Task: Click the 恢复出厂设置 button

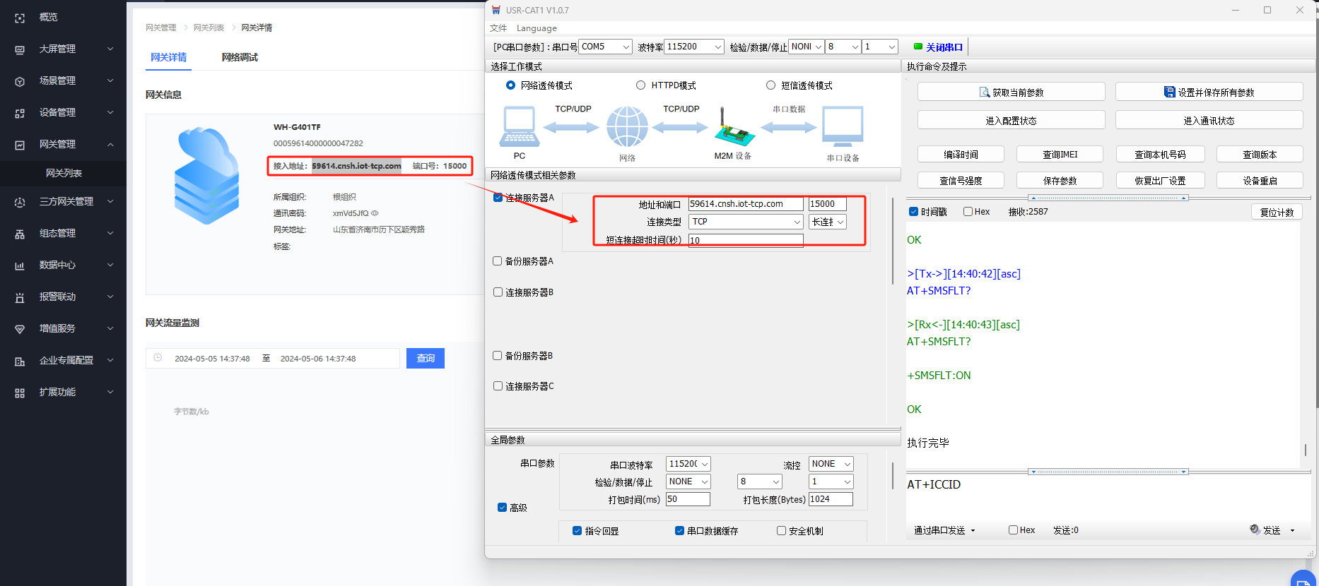Action: pyautogui.click(x=1160, y=181)
